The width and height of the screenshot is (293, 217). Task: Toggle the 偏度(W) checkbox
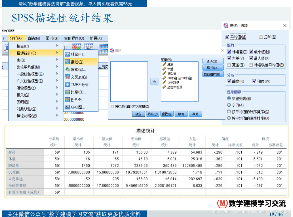tap(254, 81)
